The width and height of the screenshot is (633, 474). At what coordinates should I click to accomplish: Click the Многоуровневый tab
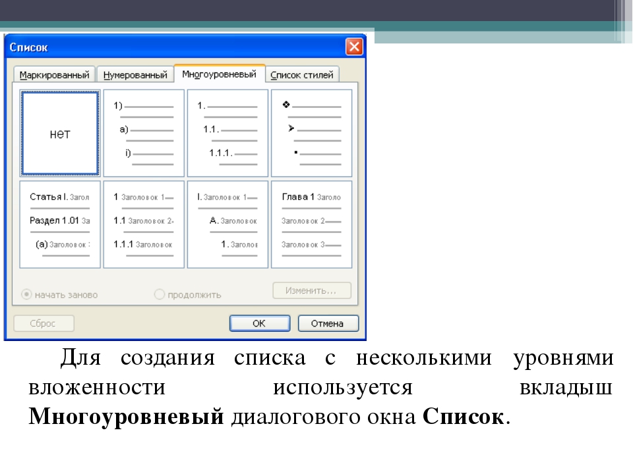(x=219, y=74)
